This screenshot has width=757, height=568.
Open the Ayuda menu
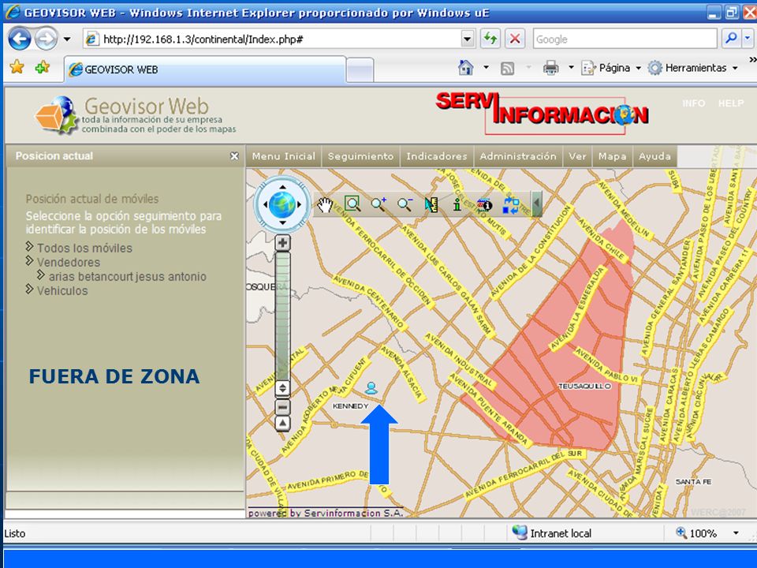coord(654,156)
